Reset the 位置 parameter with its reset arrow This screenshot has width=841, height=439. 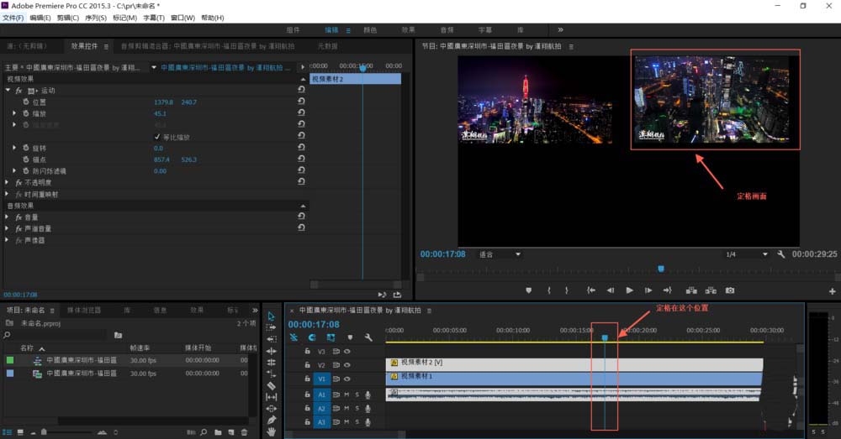point(301,102)
